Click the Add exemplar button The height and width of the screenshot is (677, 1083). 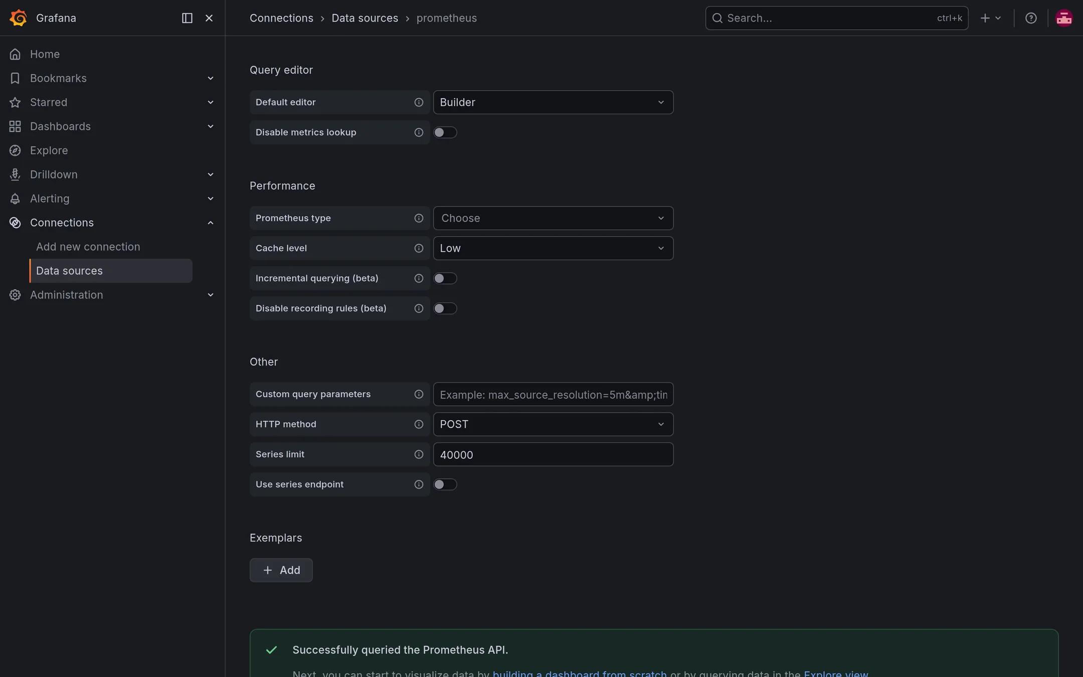(x=281, y=570)
